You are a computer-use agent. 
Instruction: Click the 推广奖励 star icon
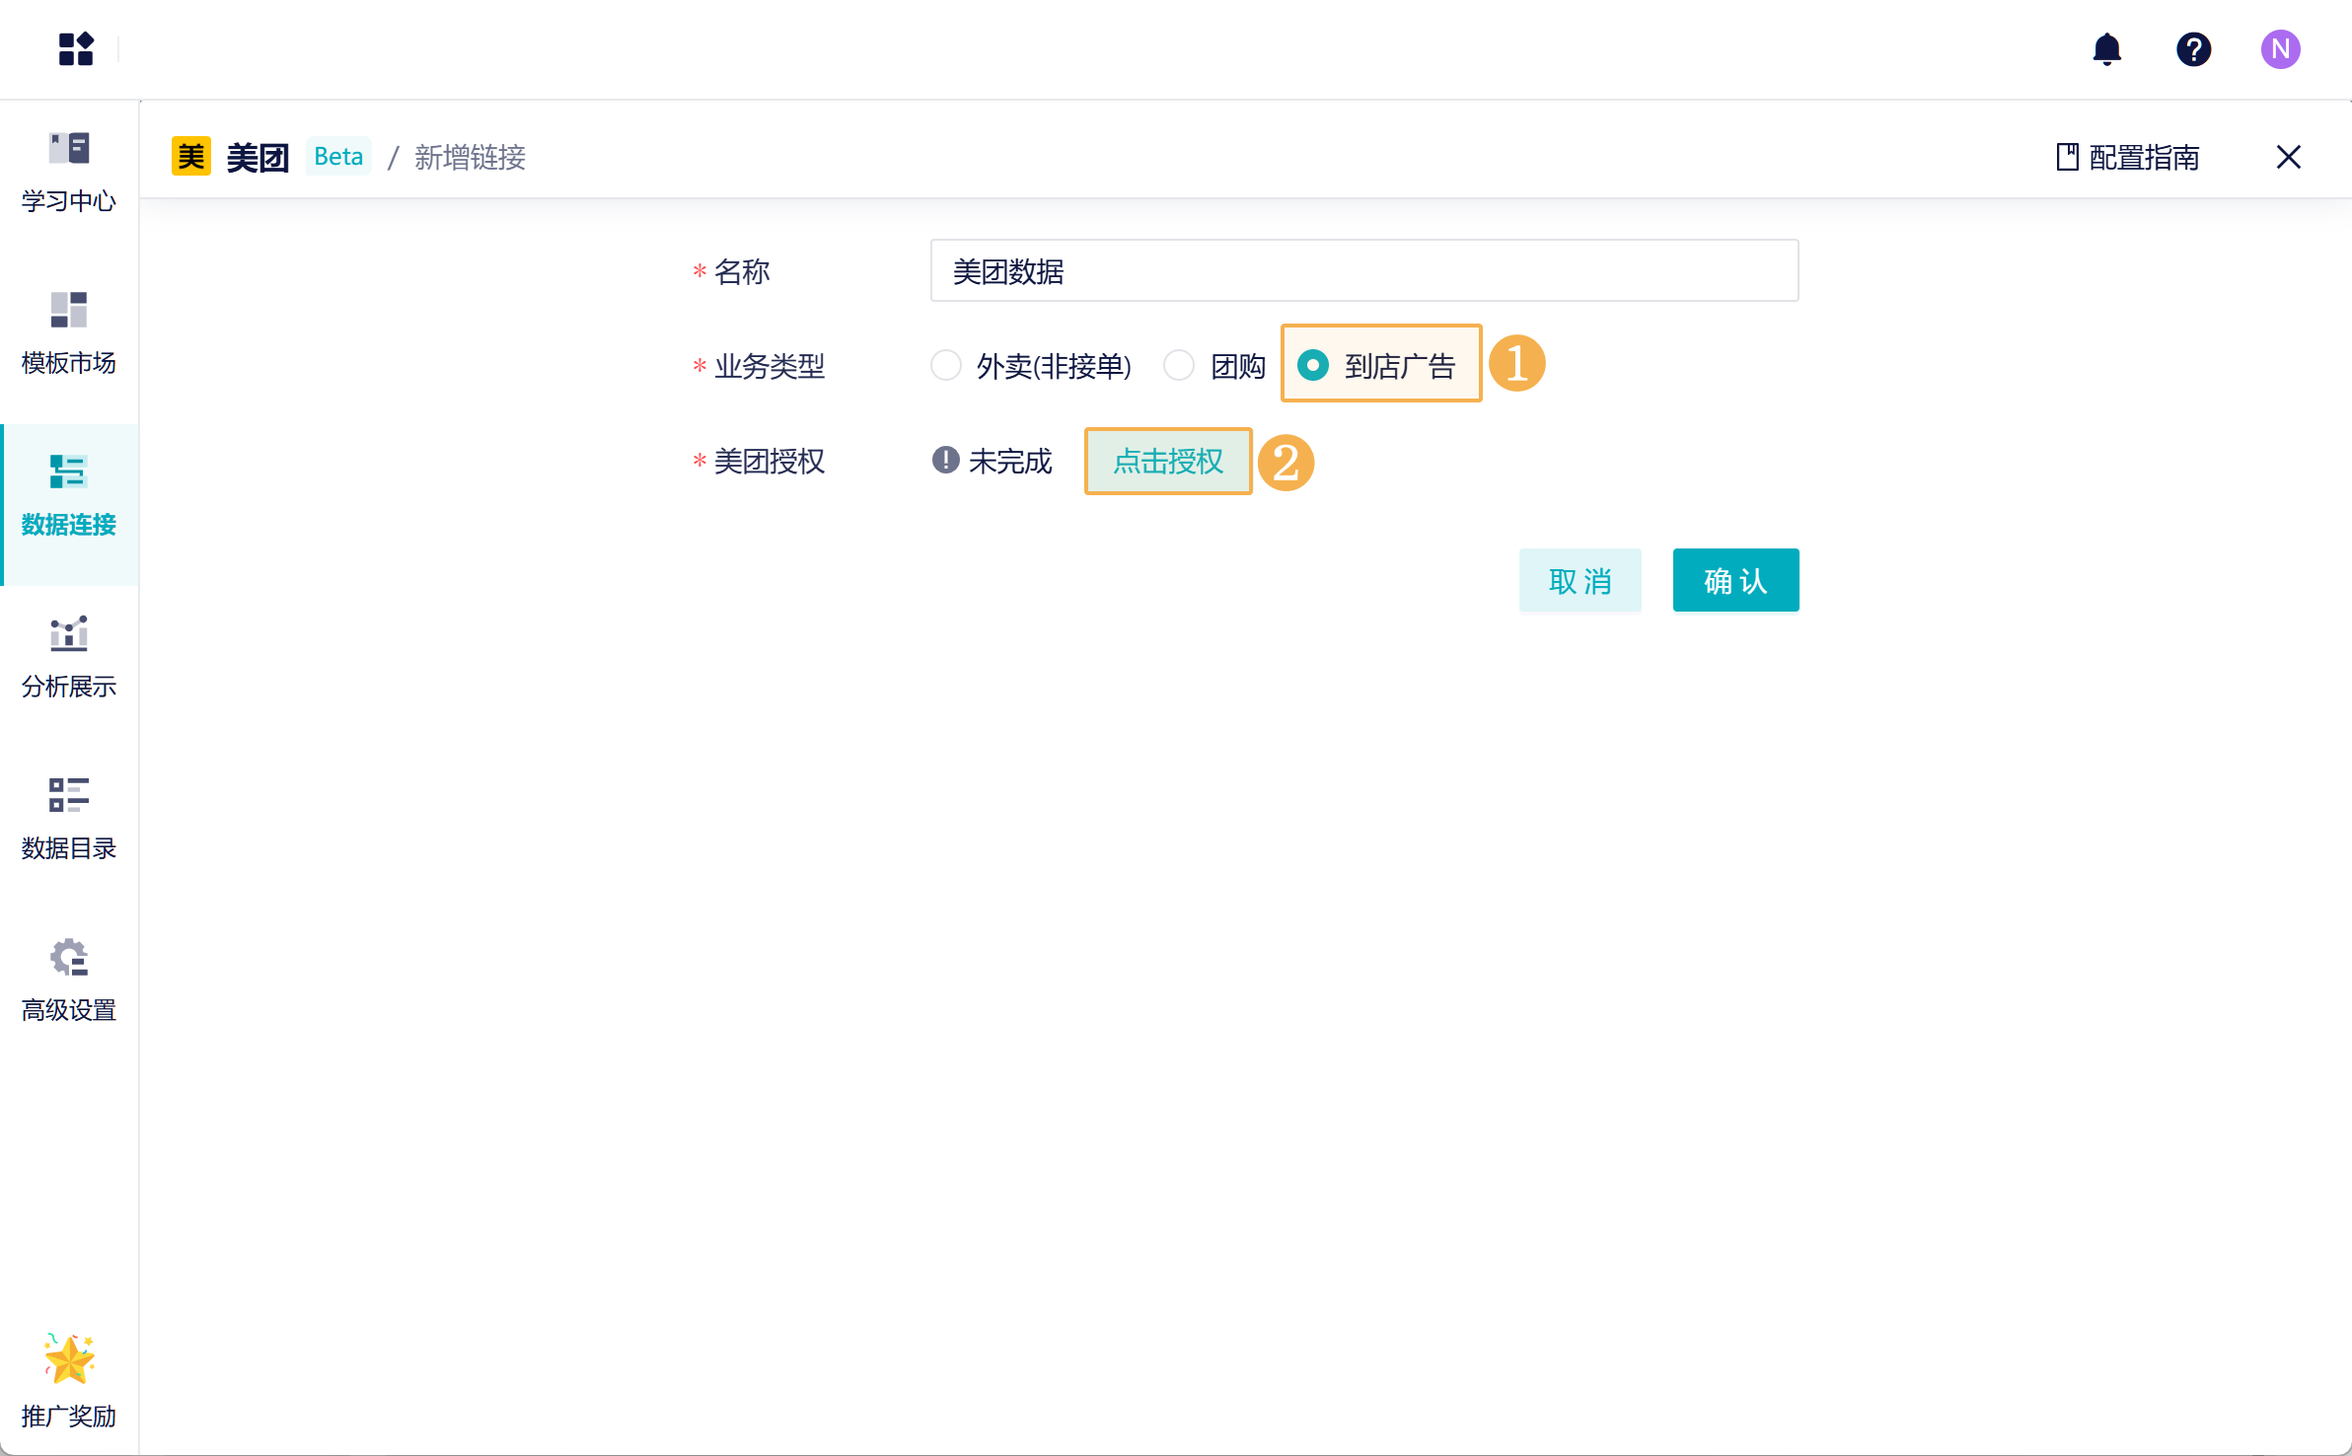[x=68, y=1361]
